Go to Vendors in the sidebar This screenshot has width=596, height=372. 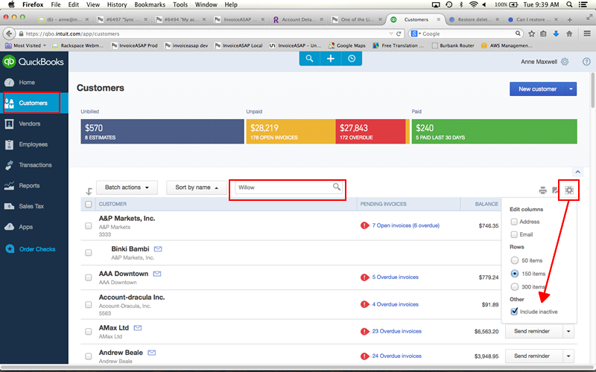34,124
